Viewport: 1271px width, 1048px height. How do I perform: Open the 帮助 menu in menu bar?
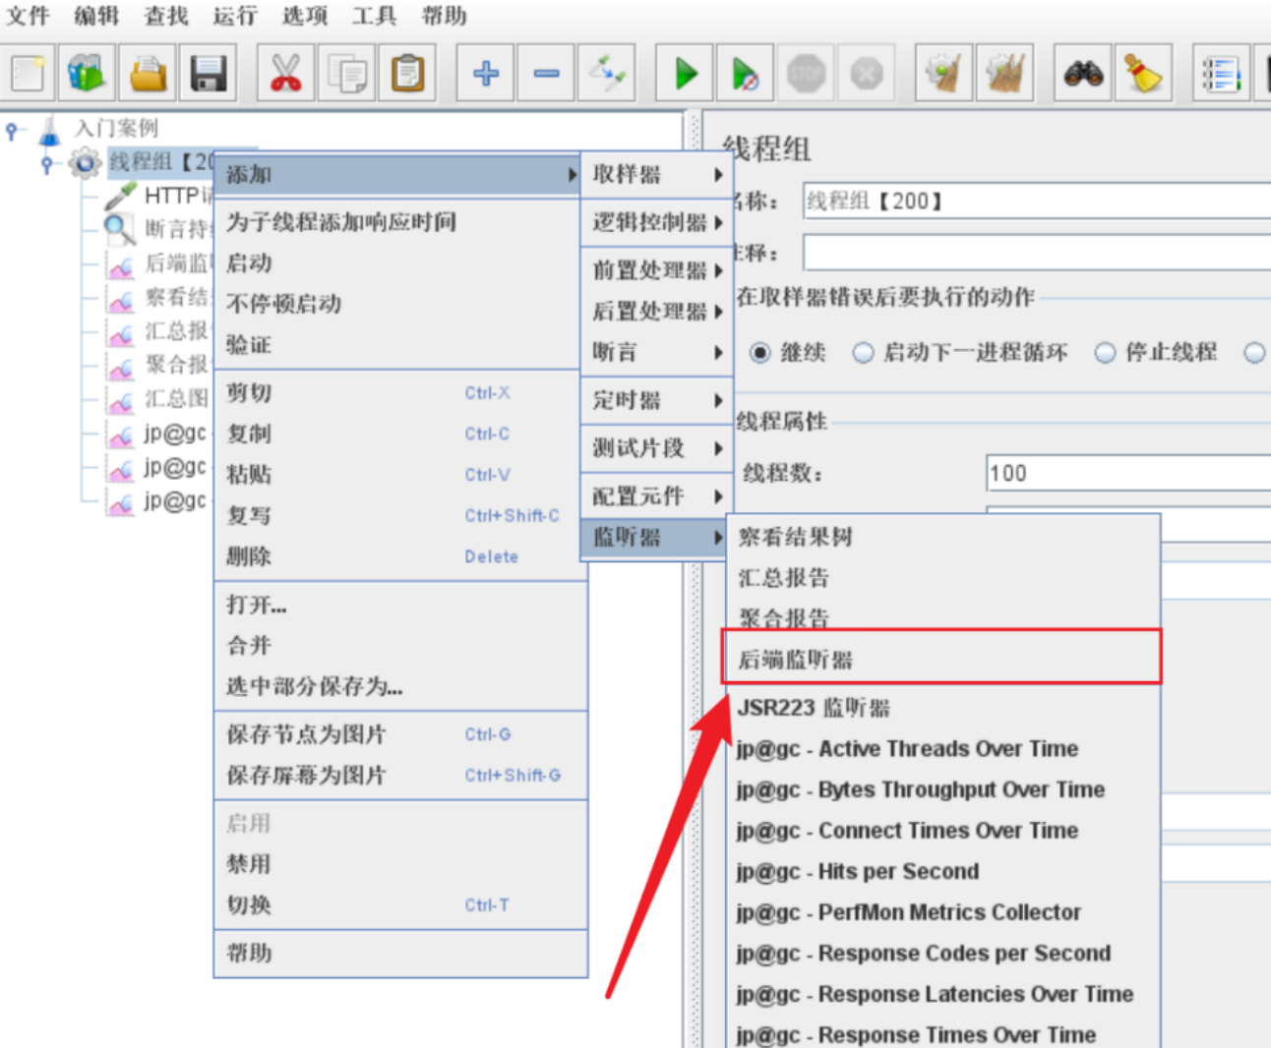pyautogui.click(x=444, y=16)
